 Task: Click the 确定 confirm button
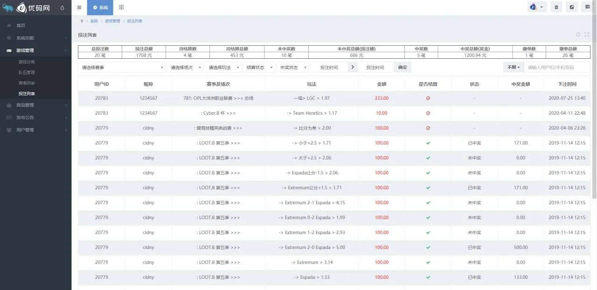coord(403,67)
